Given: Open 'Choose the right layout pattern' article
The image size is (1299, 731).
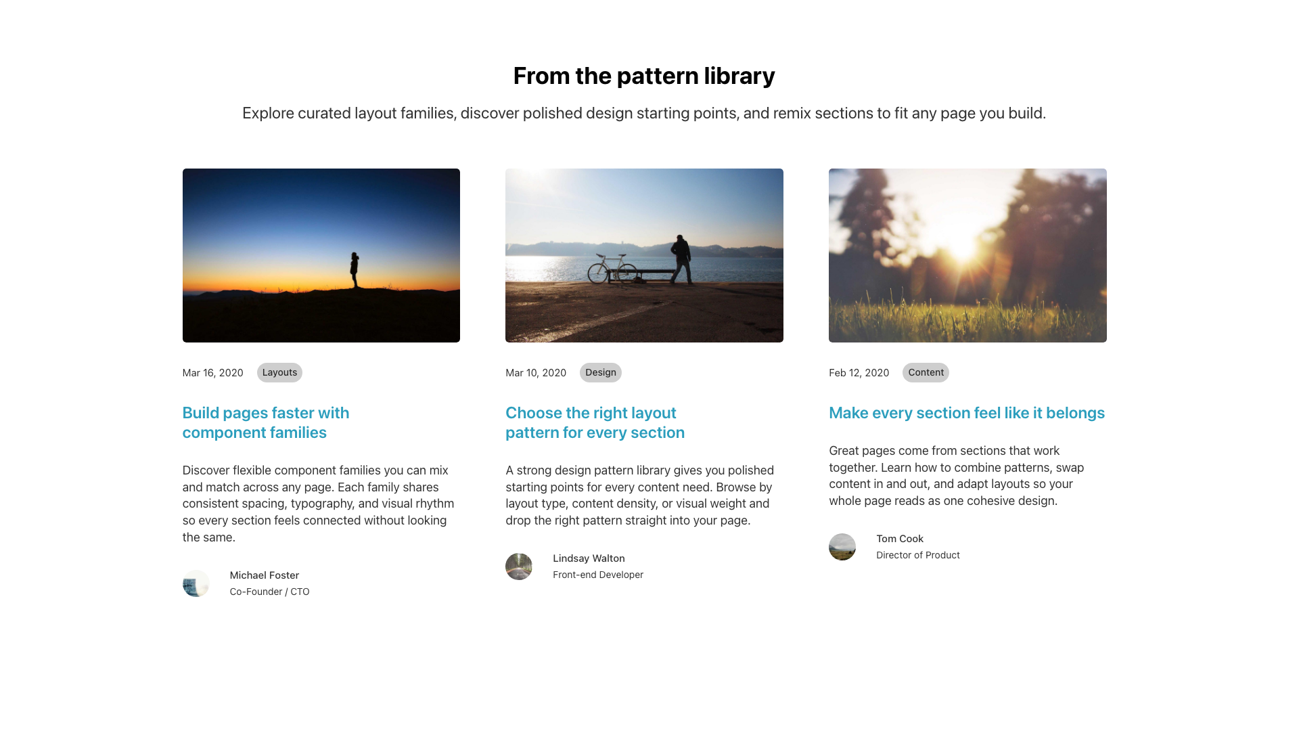Looking at the screenshot, I should coord(595,422).
